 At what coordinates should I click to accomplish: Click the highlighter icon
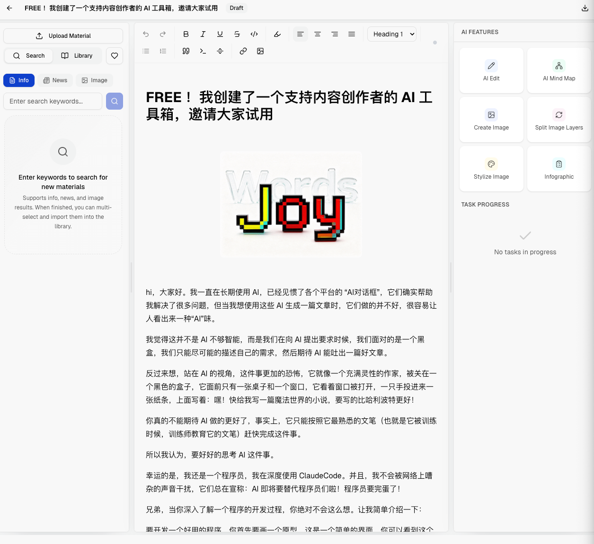pos(277,34)
